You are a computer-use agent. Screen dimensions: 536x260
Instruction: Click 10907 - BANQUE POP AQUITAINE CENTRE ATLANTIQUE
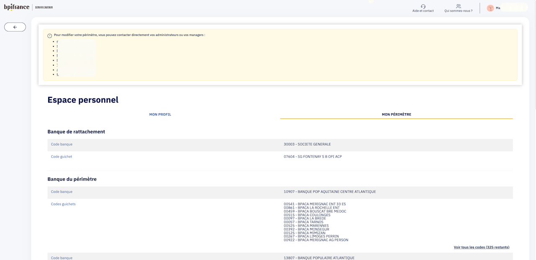330,192
